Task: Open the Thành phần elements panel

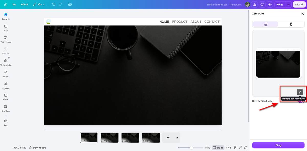Action: click(6, 39)
